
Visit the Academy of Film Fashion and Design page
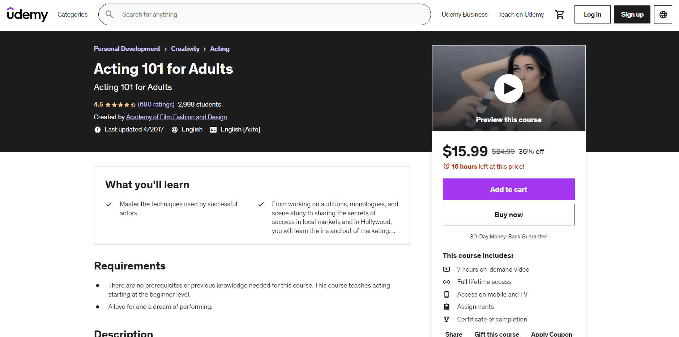(x=176, y=117)
